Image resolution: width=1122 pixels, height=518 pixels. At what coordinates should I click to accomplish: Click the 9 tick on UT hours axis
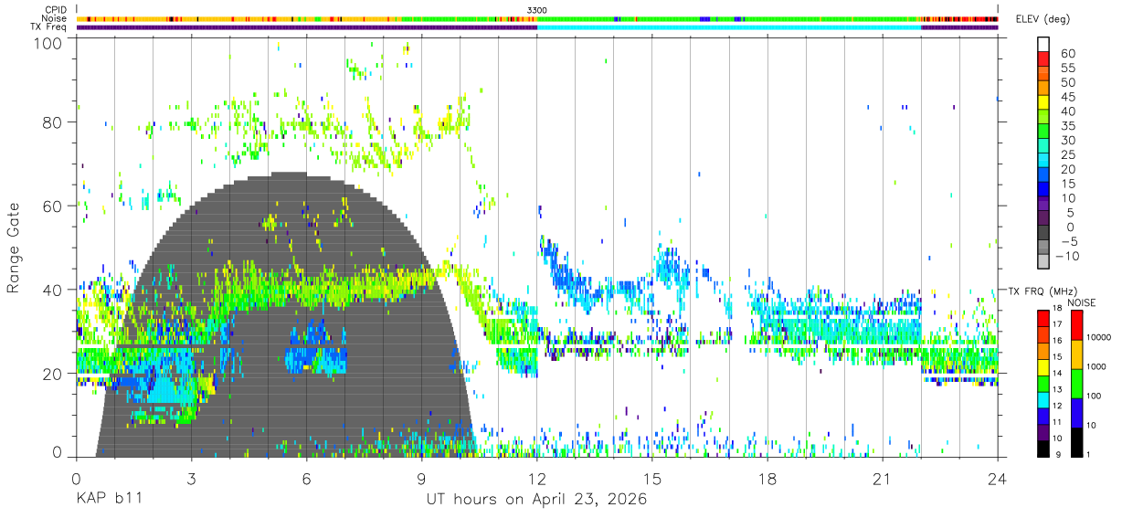tap(421, 479)
